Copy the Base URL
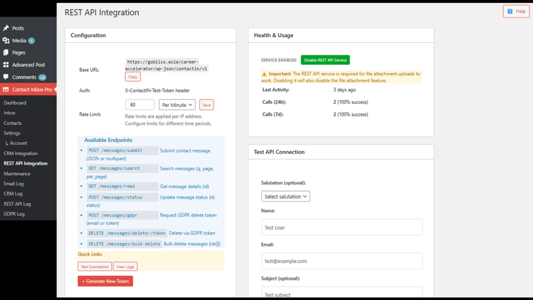This screenshot has width=533, height=300. 133,77
